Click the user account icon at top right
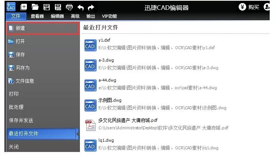This screenshot has width=275, height=155. pos(267,7)
